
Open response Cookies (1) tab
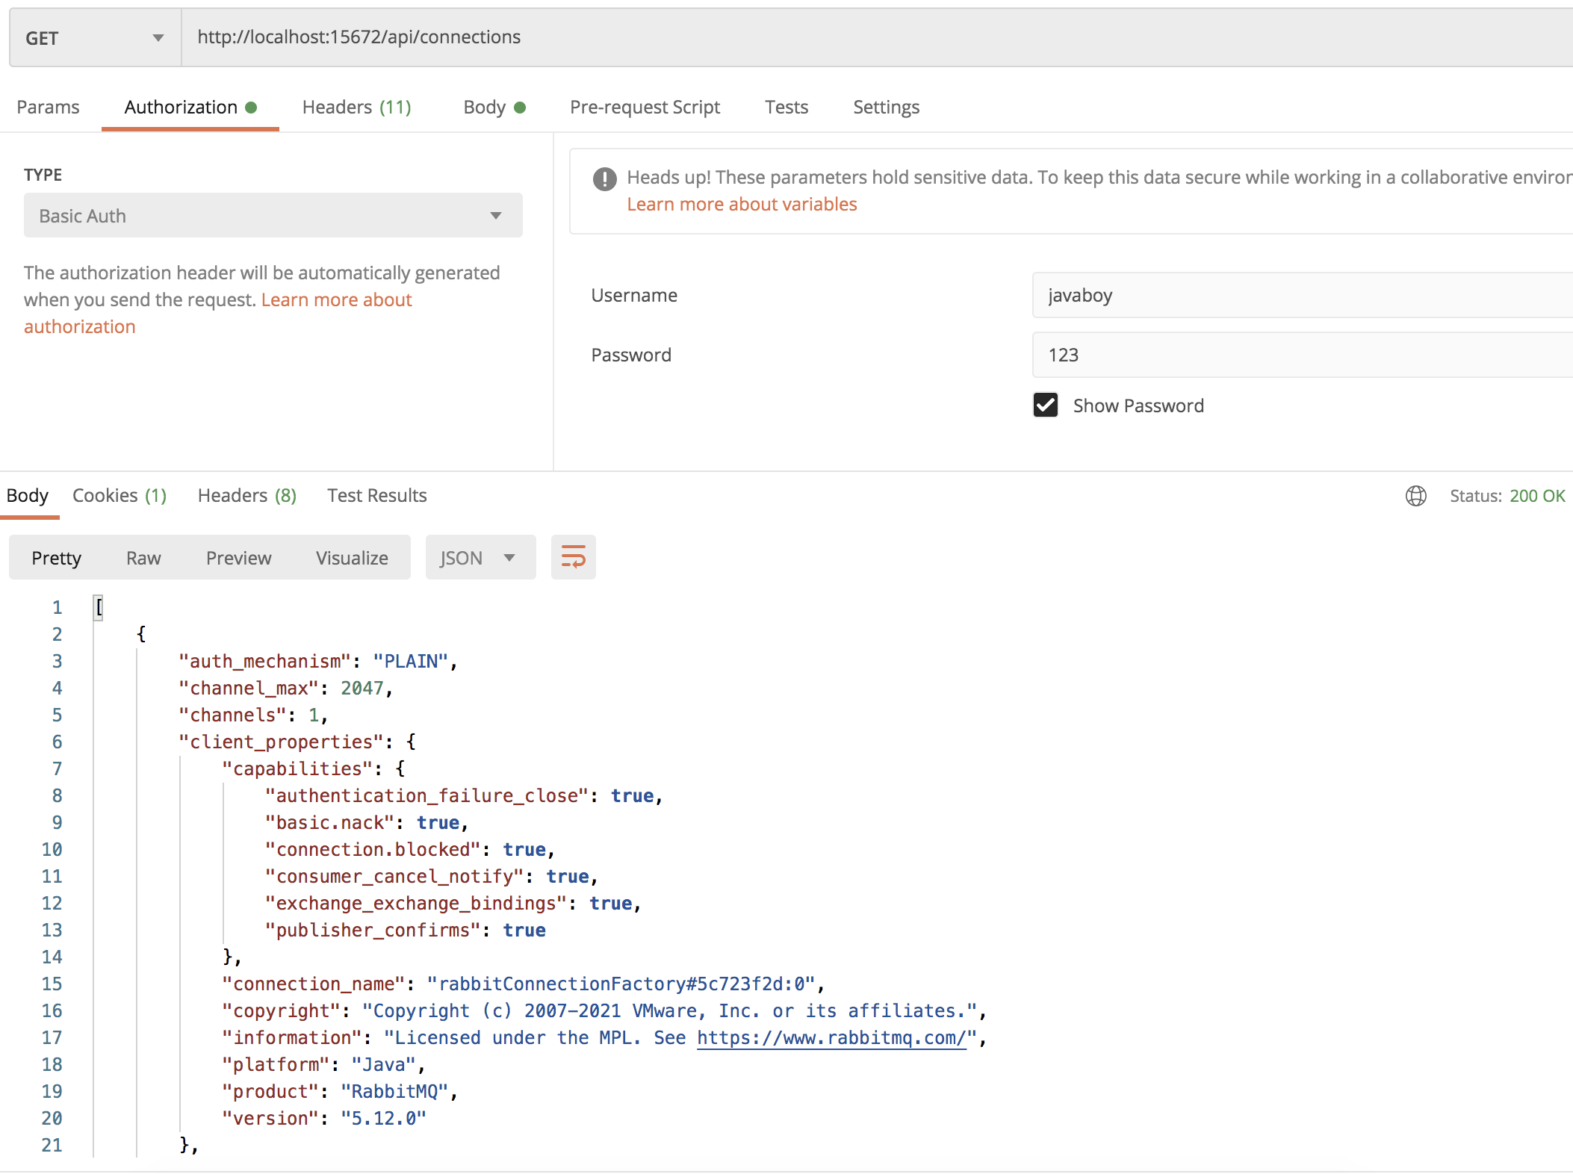tap(119, 496)
